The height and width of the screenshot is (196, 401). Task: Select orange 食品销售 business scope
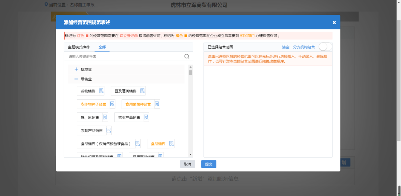(x=158, y=144)
